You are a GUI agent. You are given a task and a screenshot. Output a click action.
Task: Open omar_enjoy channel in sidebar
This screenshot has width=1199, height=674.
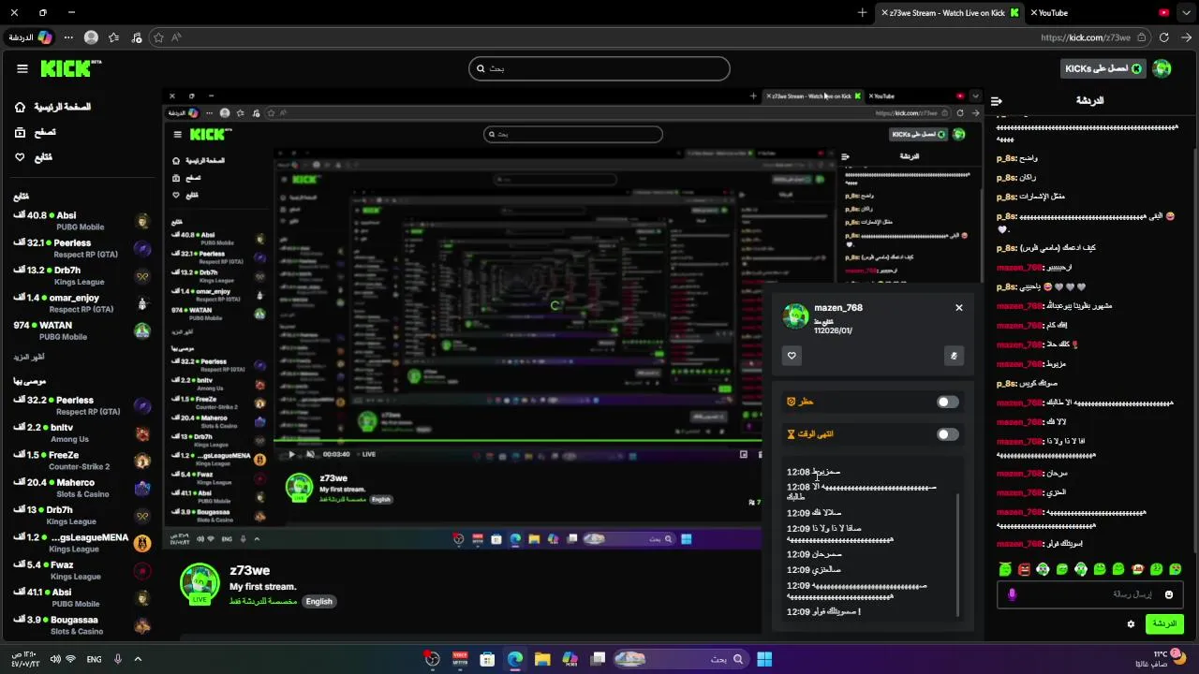pyautogui.click(x=81, y=303)
